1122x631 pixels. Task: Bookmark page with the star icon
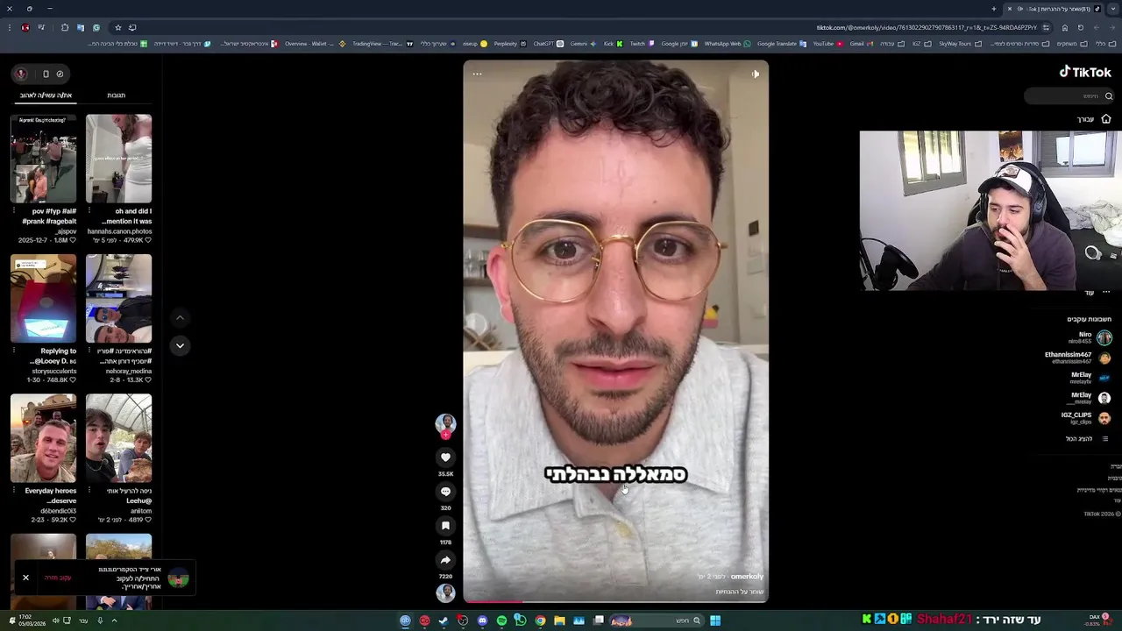tap(117, 27)
